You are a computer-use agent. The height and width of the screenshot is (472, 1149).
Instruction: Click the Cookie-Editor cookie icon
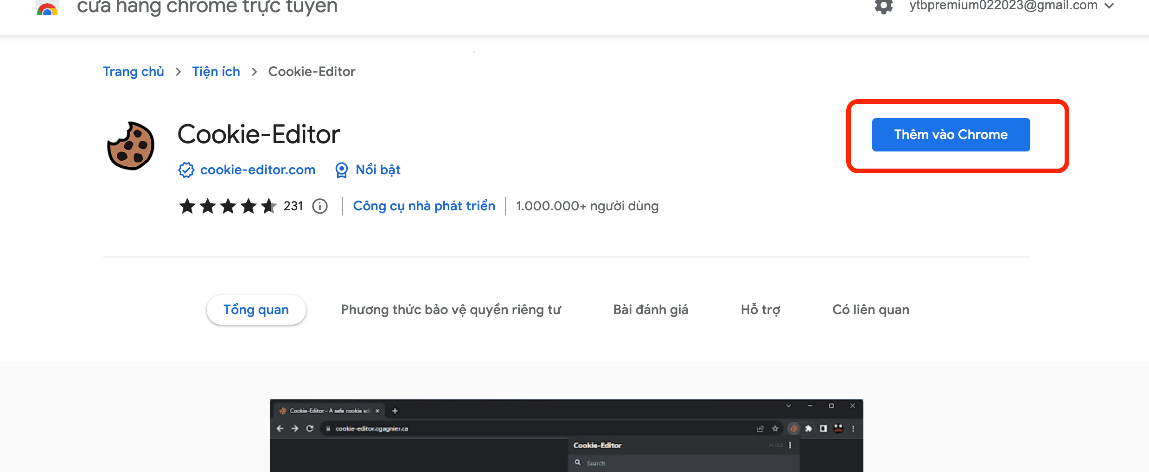tap(131, 146)
